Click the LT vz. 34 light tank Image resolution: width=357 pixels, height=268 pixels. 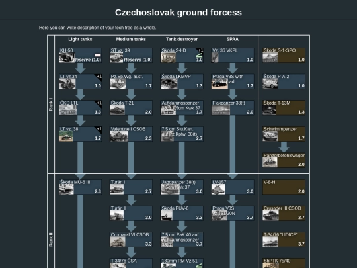[x=80, y=81]
